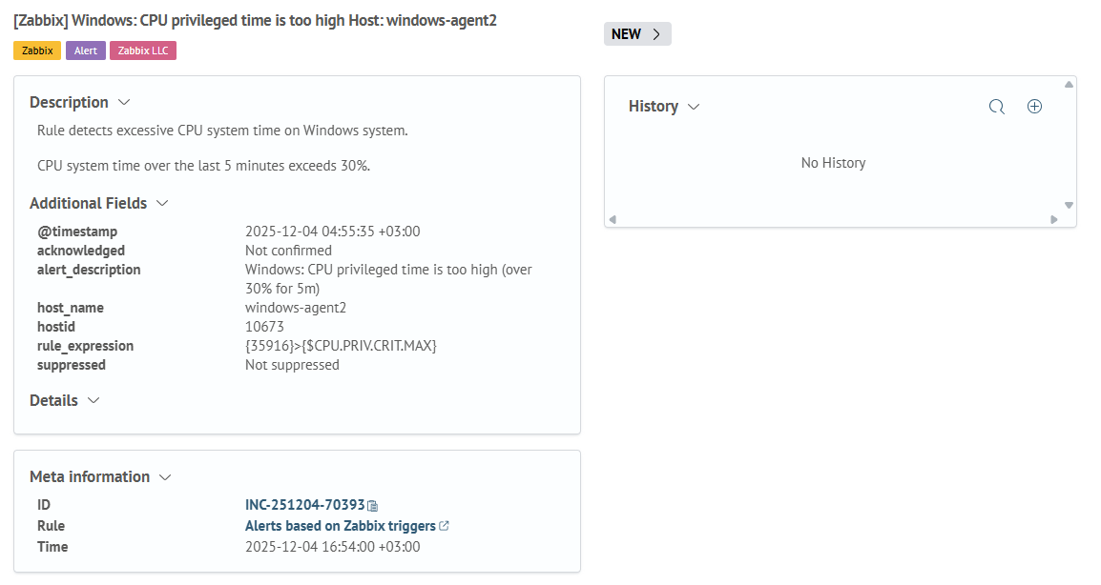Click the History panel scroll-right arrow

click(x=1054, y=219)
